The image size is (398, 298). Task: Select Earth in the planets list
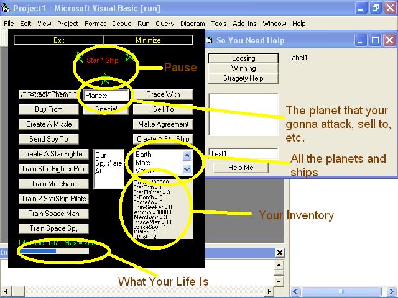point(144,155)
